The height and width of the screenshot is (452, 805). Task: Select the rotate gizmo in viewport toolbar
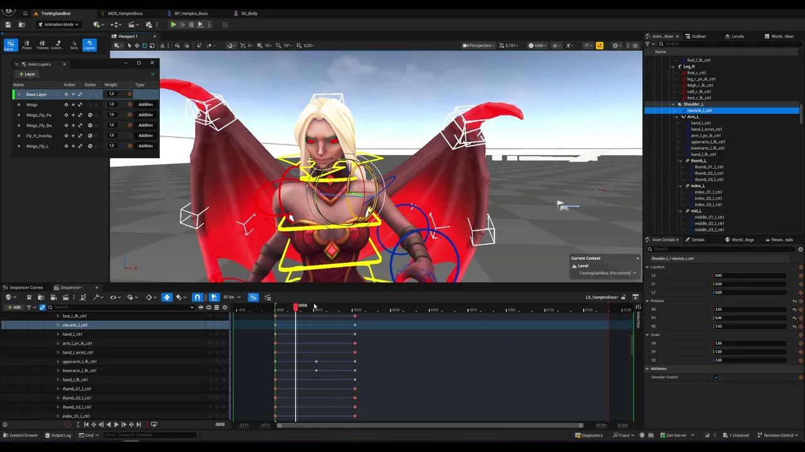[144, 45]
